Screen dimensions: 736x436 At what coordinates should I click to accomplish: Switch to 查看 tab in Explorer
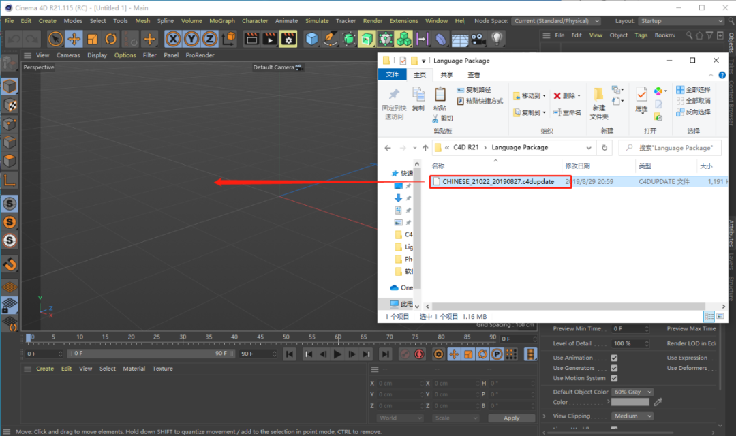[x=474, y=75]
